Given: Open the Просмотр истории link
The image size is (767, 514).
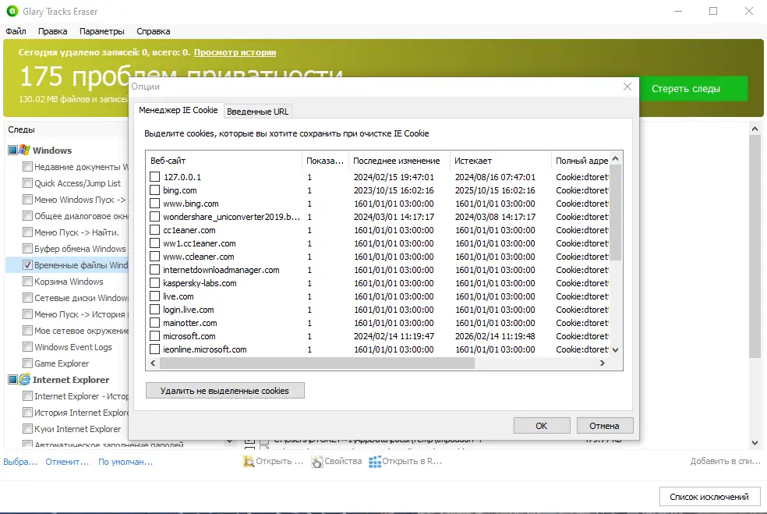Looking at the screenshot, I should click(x=235, y=52).
